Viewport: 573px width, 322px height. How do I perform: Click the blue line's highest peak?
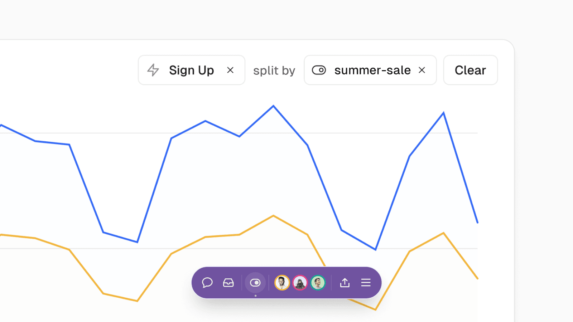(274, 106)
